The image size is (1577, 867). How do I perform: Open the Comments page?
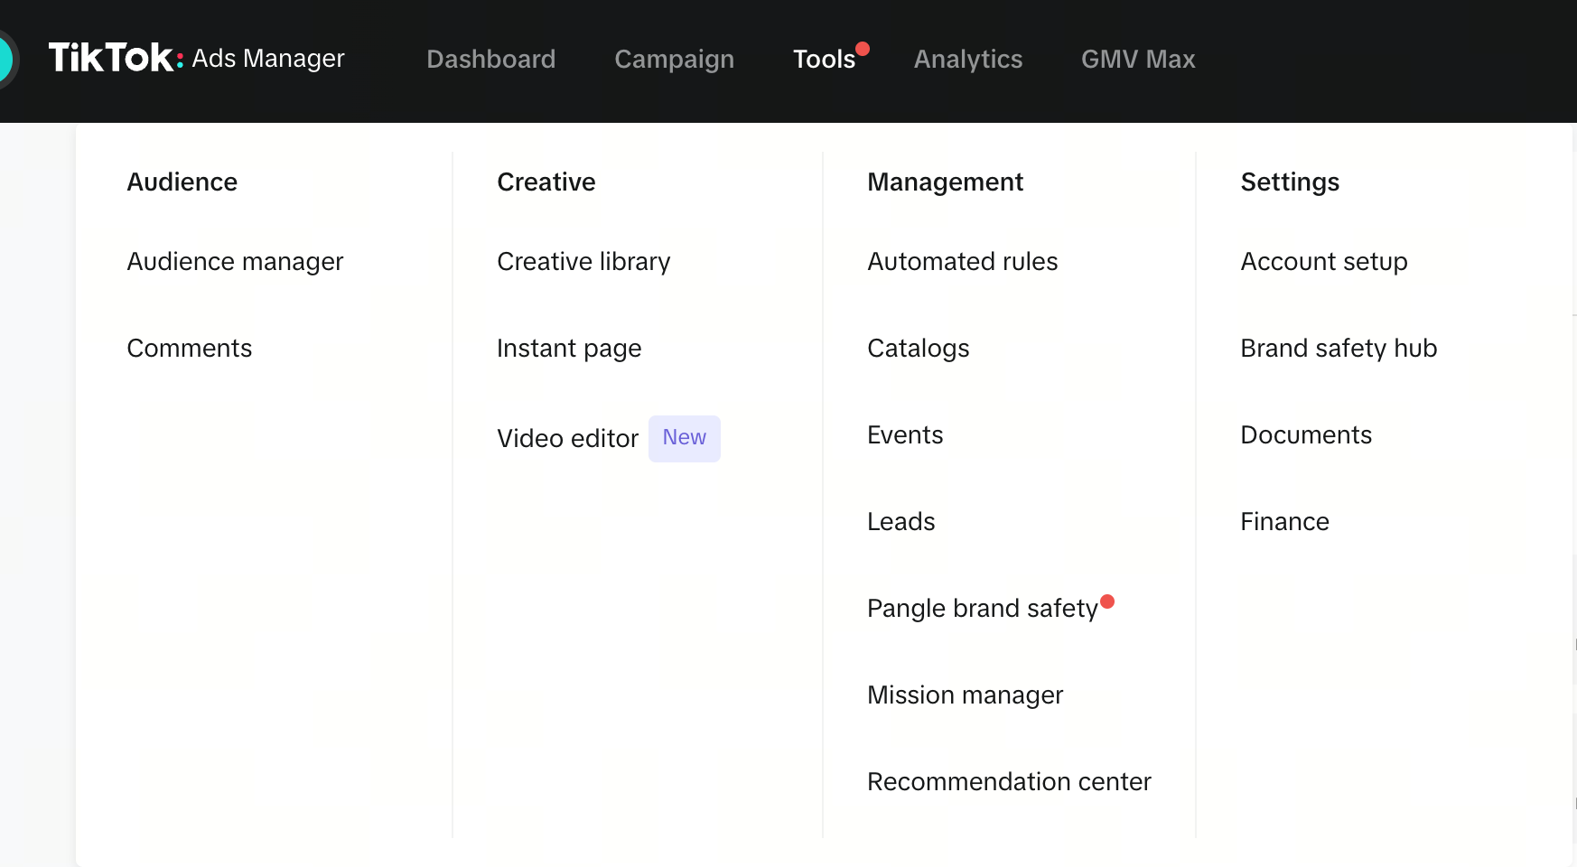(x=190, y=348)
